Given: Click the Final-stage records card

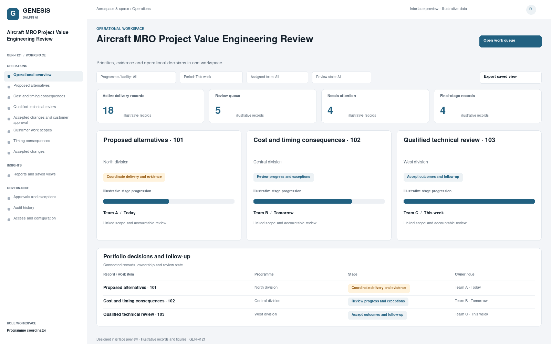Looking at the screenshot, I should 488,106.
